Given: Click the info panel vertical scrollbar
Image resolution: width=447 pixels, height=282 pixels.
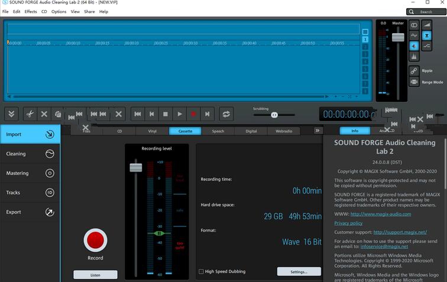Looking at the screenshot, I should [x=445, y=164].
